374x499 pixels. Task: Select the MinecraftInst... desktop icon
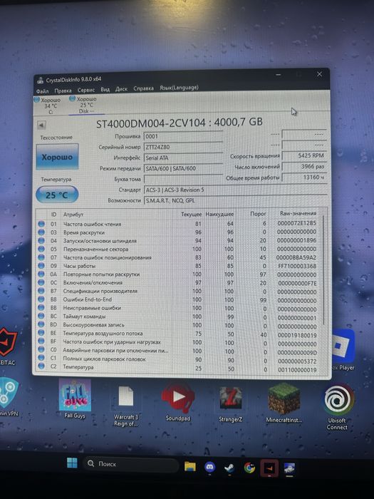pyautogui.click(x=284, y=403)
